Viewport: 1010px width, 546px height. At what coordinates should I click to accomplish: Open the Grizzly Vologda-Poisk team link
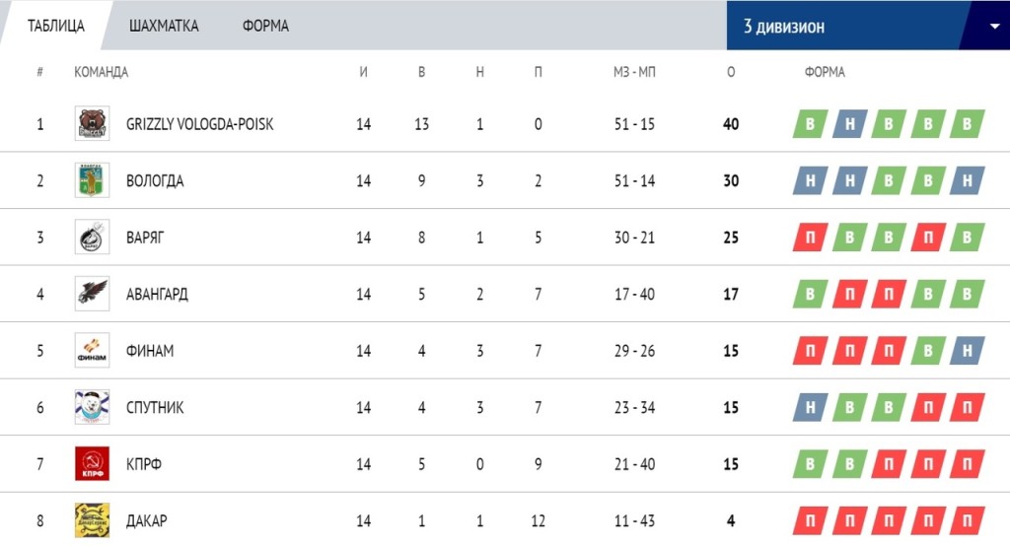[199, 123]
